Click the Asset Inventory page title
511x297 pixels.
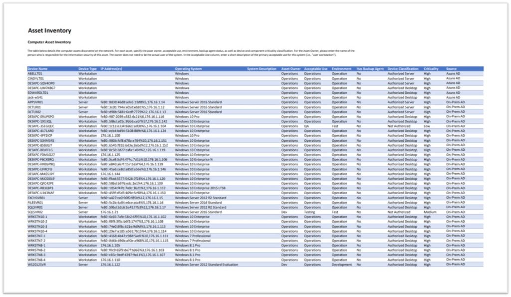(49, 31)
